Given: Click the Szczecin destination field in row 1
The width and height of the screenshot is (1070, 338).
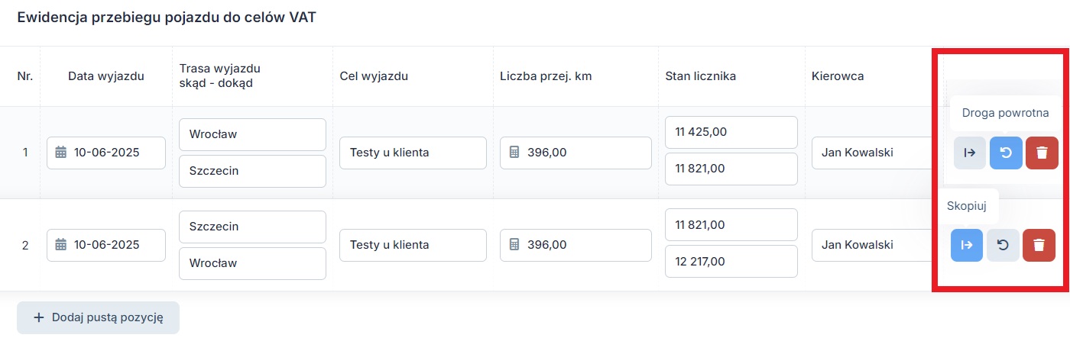Looking at the screenshot, I should (x=252, y=171).
